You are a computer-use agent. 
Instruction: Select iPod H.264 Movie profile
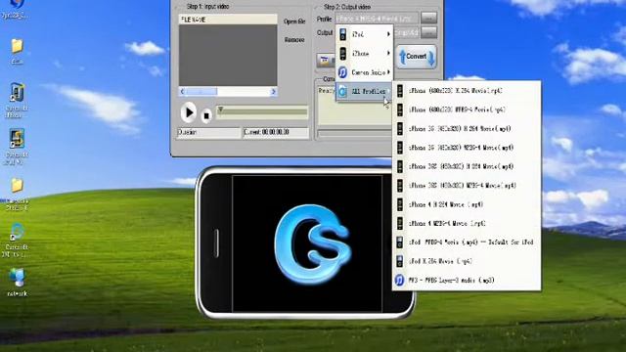tap(467, 261)
